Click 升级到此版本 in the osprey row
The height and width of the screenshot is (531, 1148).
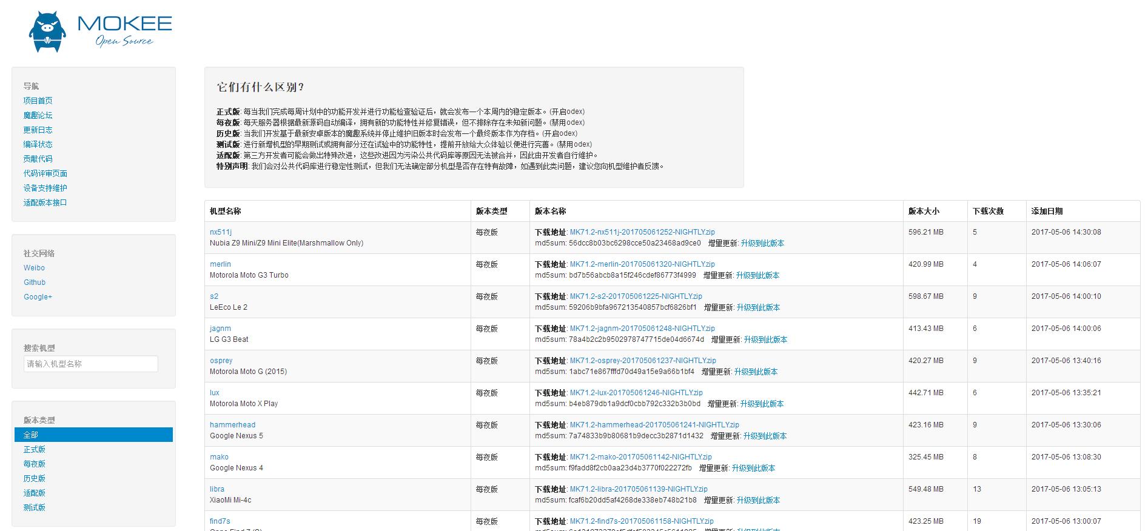click(756, 372)
